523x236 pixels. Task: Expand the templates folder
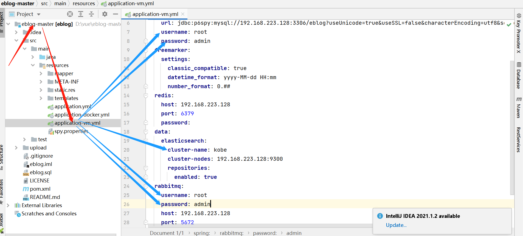[41, 98]
